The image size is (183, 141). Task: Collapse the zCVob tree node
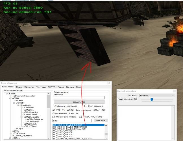[7, 93]
